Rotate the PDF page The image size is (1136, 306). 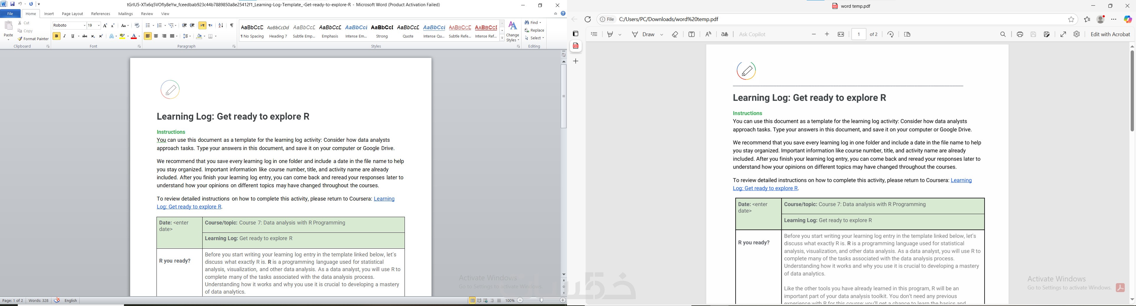tap(890, 34)
